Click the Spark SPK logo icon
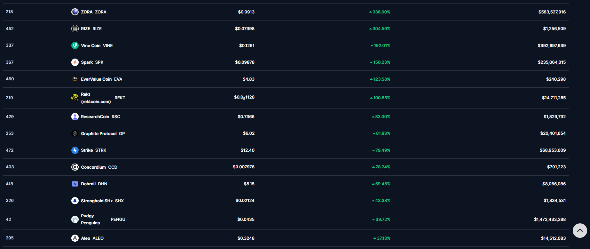 (75, 62)
